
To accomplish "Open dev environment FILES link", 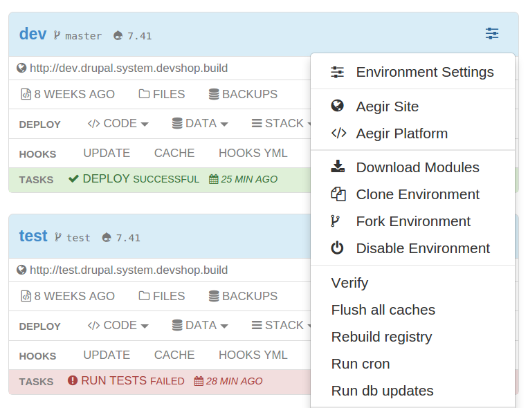I will tap(162, 94).
